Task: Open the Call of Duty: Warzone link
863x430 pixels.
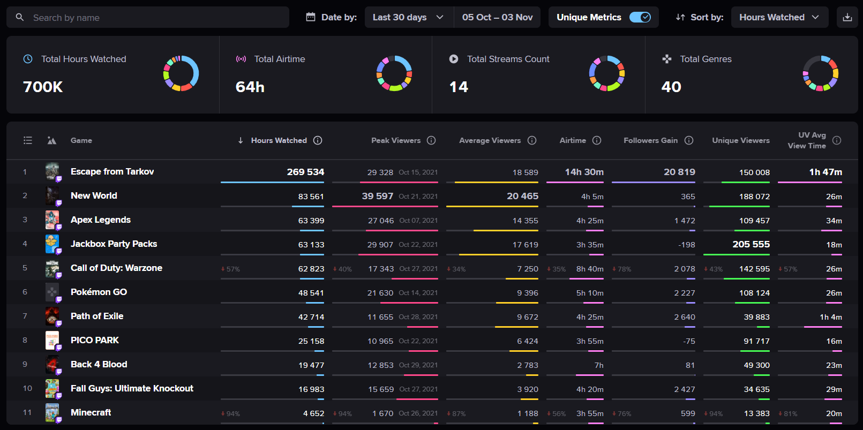Action: (x=116, y=268)
